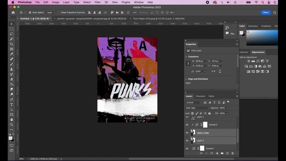The height and width of the screenshot is (161, 286).
Task: Click the toolbar background color swatch
Action: point(13,140)
